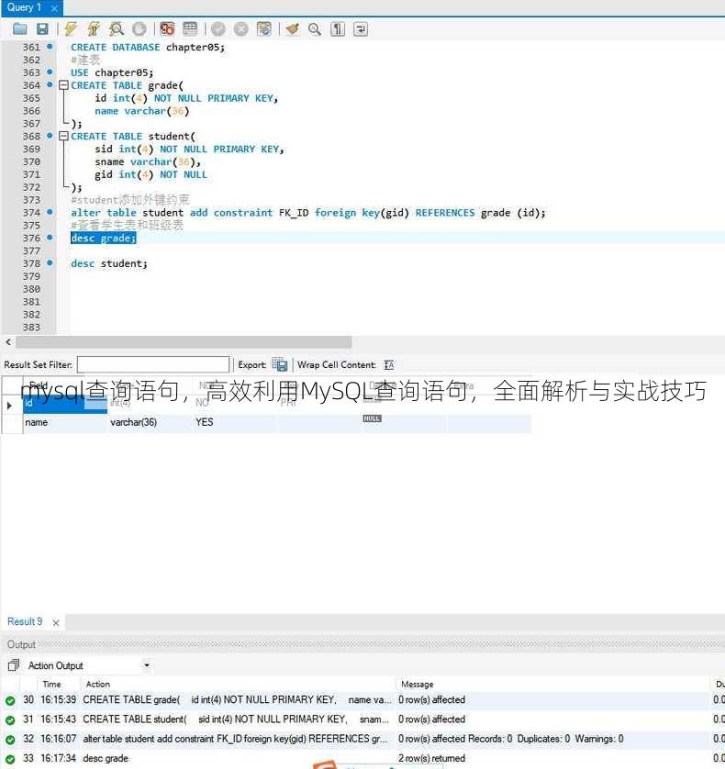Focus the Result Set Filter input
This screenshot has height=769, width=725.
[153, 364]
